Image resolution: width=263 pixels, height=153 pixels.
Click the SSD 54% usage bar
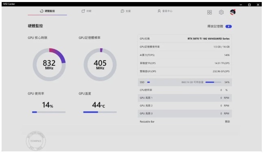pos(213,82)
